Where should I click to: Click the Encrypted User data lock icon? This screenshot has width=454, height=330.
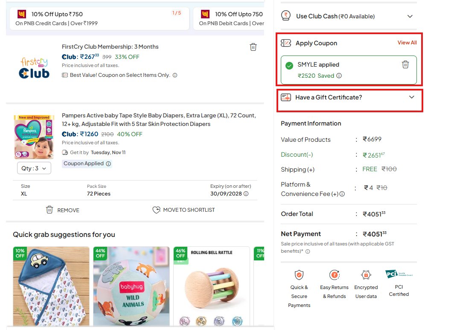point(366,275)
